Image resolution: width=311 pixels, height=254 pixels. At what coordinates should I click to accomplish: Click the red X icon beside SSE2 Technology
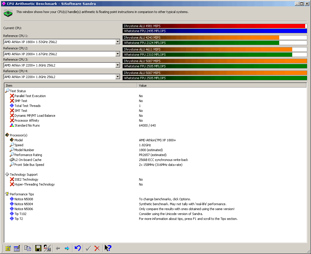12,179
